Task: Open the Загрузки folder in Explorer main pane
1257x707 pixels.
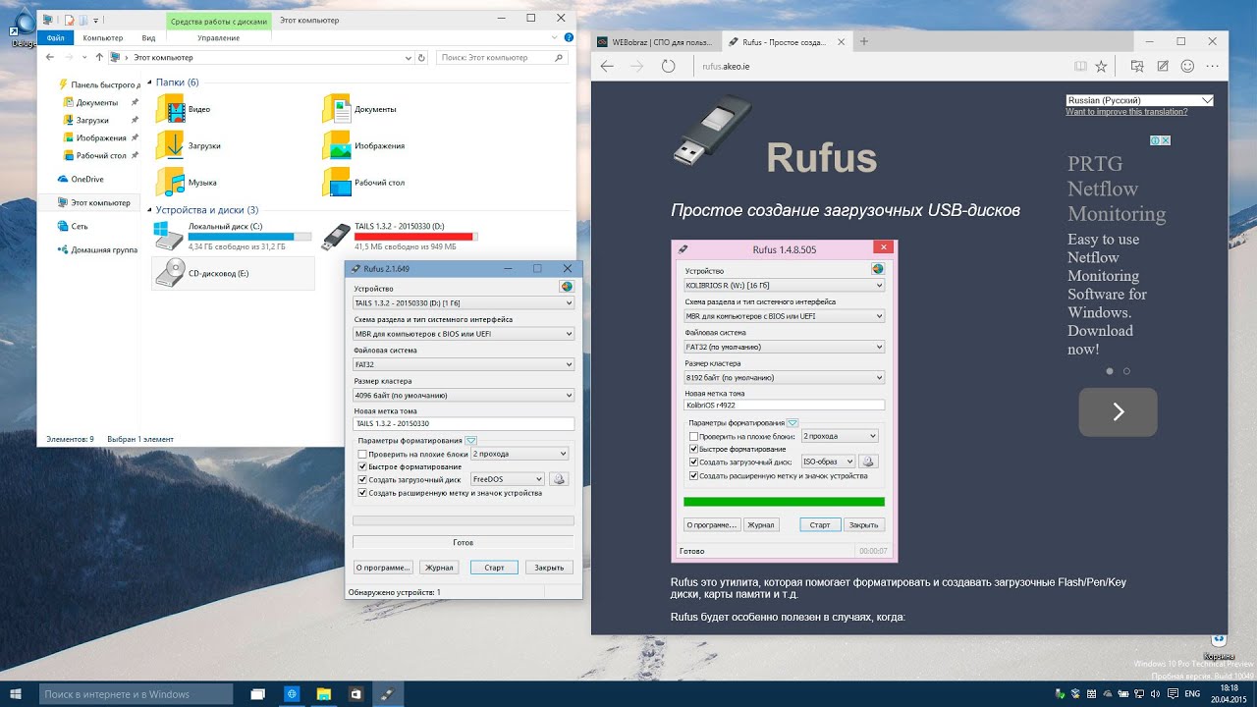Action: pyautogui.click(x=188, y=145)
